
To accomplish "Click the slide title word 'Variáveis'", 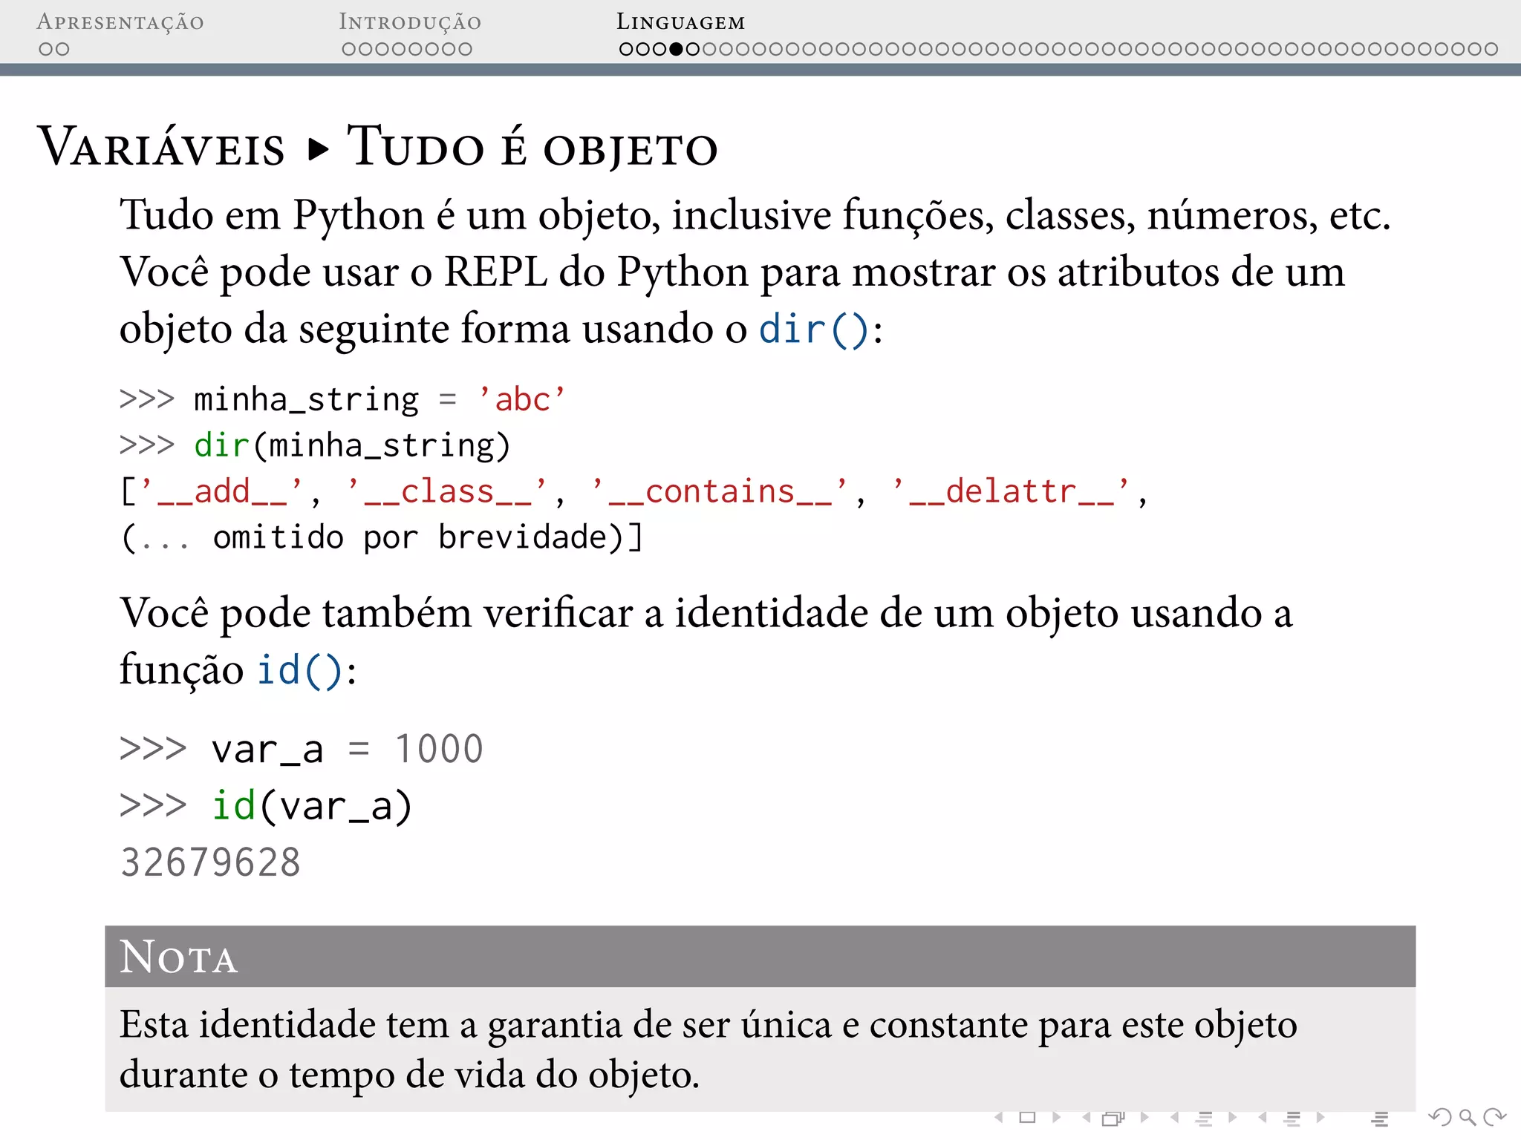I will 162,146.
